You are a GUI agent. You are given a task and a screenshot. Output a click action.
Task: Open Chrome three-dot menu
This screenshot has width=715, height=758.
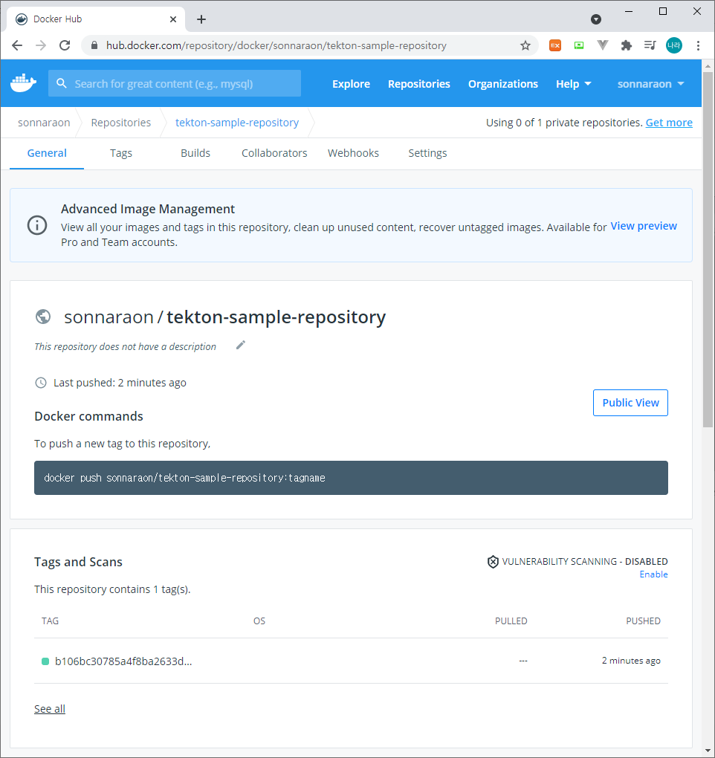pos(698,45)
